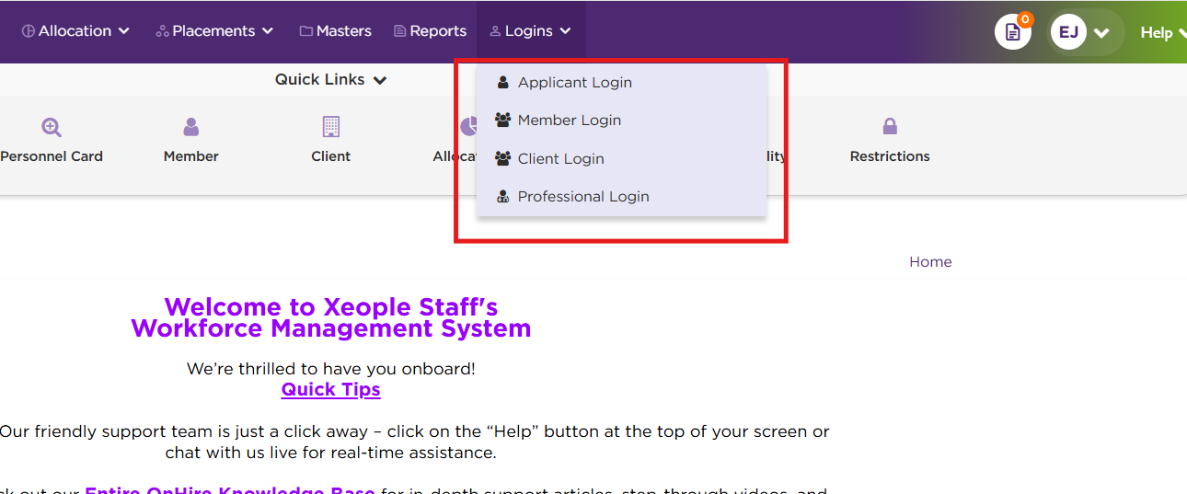Open the Client quick link label
This screenshot has height=494, width=1187.
pos(331,156)
